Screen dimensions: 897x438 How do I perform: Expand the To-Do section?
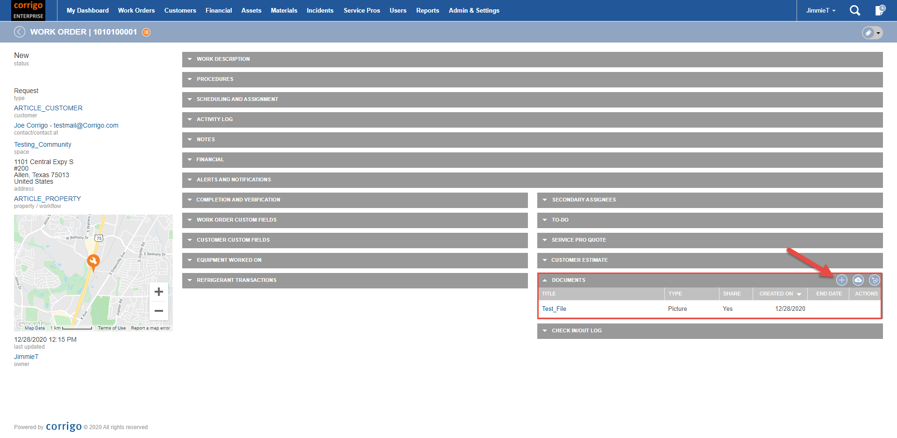pos(710,220)
